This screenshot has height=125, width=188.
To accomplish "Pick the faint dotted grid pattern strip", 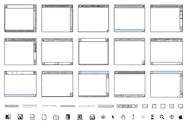I will tap(87, 106).
